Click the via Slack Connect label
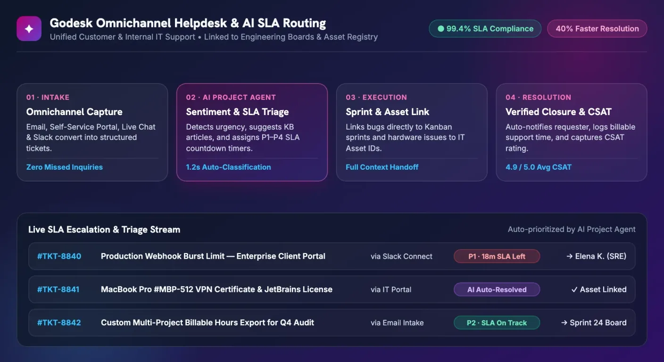 click(401, 256)
